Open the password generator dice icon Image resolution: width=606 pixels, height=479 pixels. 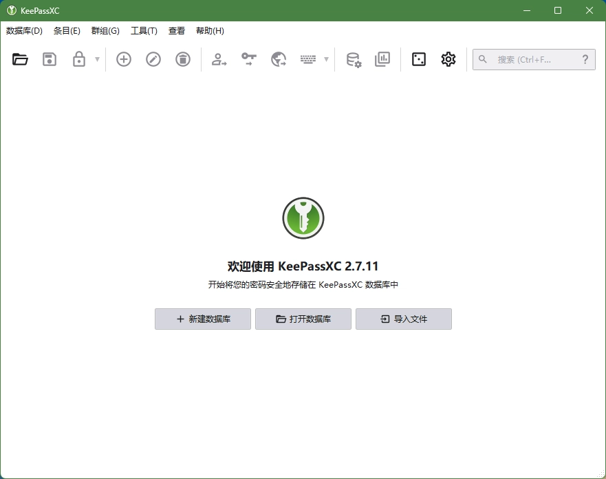coord(418,59)
